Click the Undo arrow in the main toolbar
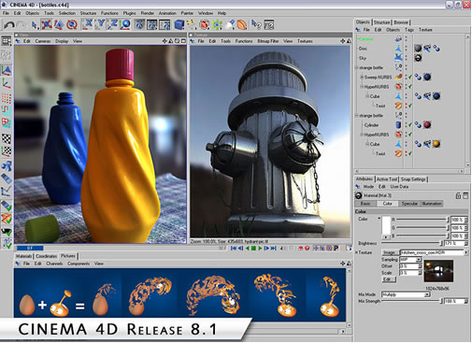 coord(9,25)
